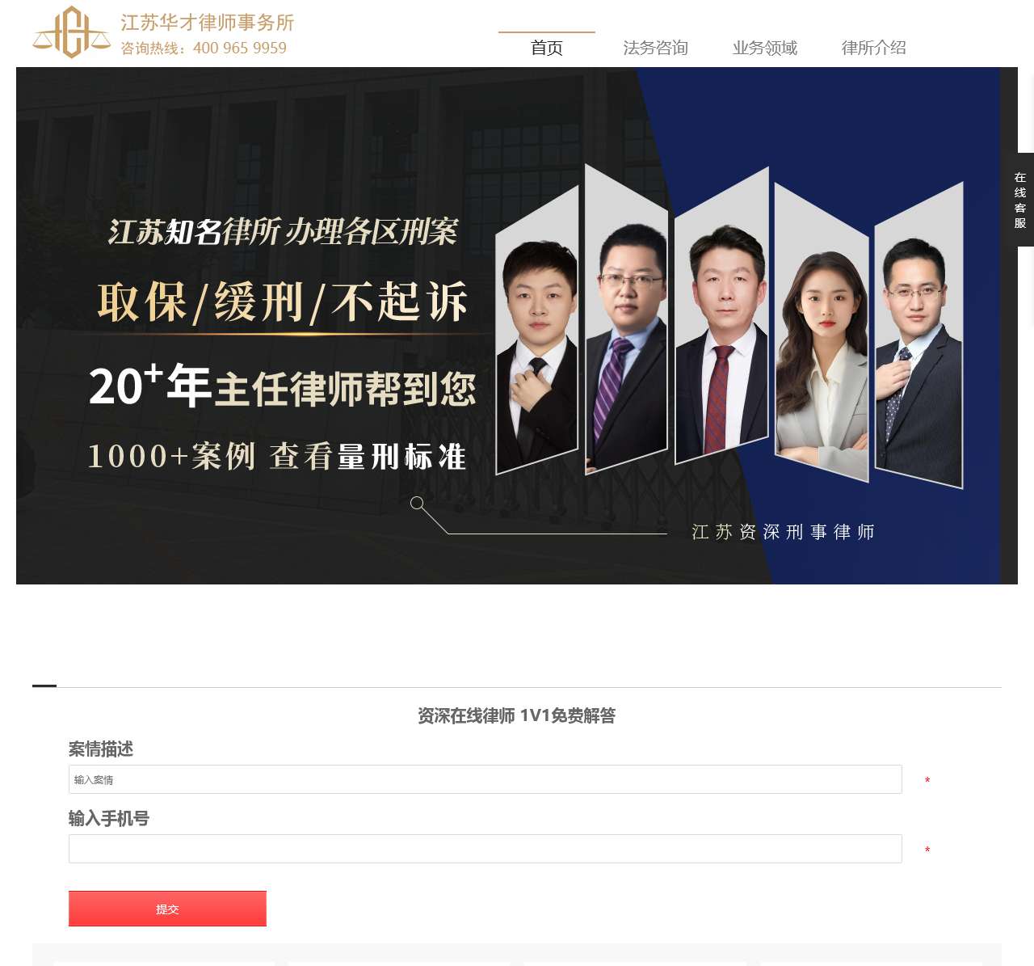The width and height of the screenshot is (1034, 966).
Task: Focus the 输入案情 case description field
Action: tap(485, 779)
